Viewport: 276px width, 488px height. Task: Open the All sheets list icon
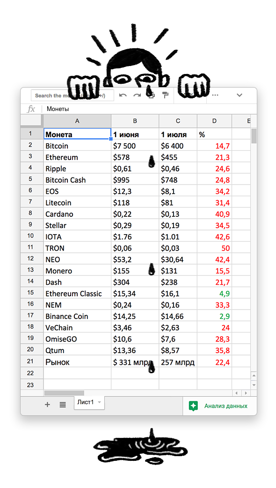[63, 405]
